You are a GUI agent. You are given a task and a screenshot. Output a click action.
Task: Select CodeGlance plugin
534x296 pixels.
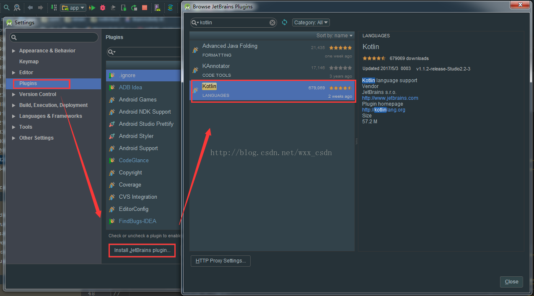tap(143, 161)
